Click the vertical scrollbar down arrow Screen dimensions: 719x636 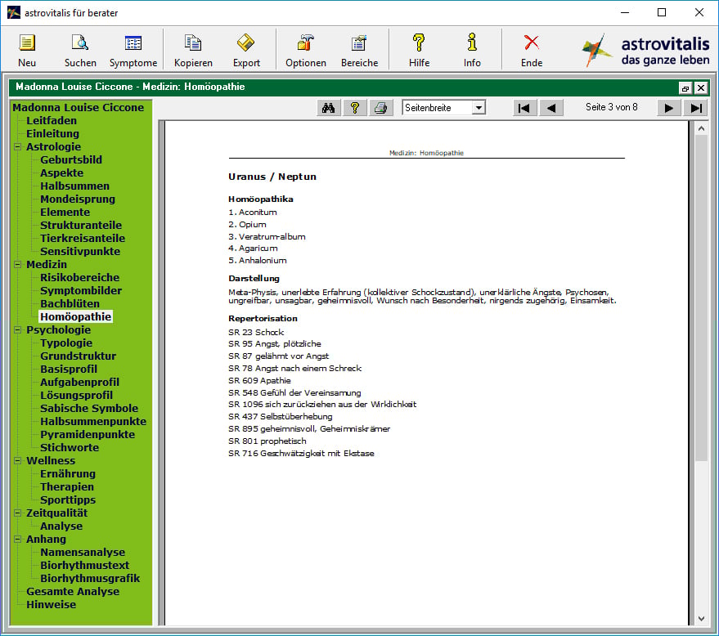click(701, 618)
